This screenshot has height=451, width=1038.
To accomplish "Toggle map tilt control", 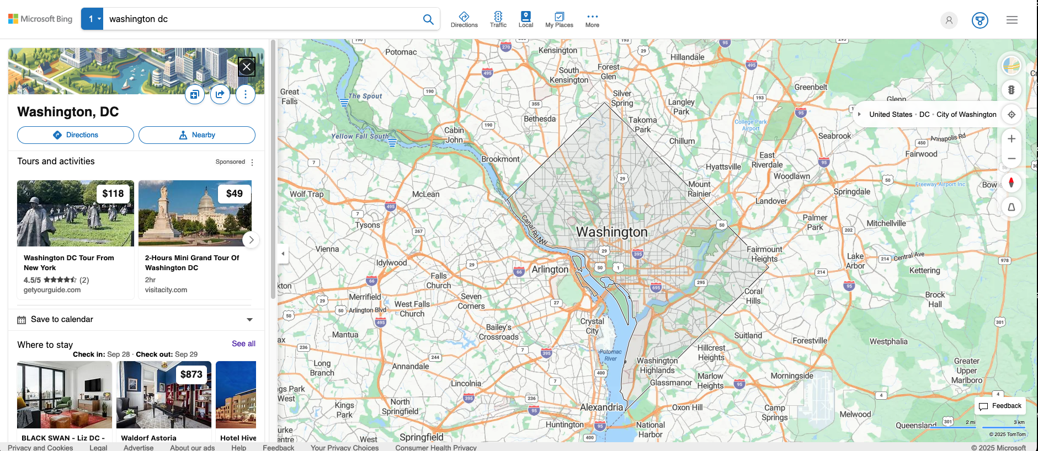I will pyautogui.click(x=1012, y=207).
